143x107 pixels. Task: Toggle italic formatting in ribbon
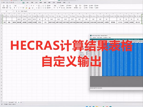pyautogui.click(x=16, y=8)
